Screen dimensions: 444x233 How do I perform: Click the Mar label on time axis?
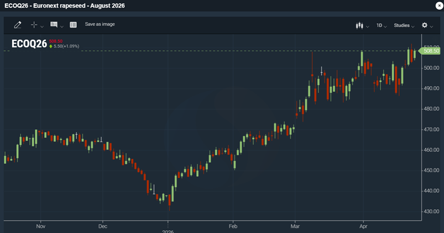pyautogui.click(x=295, y=226)
